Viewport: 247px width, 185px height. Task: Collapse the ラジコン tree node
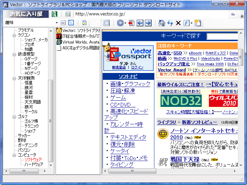point(14,35)
